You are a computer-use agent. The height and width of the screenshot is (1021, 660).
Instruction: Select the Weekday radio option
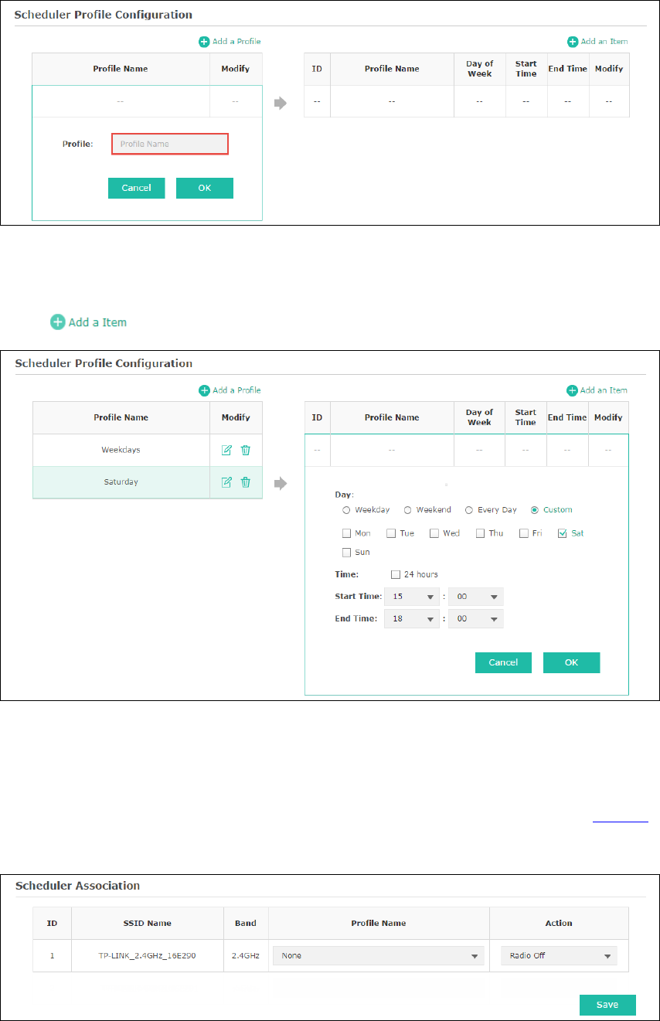coord(347,510)
